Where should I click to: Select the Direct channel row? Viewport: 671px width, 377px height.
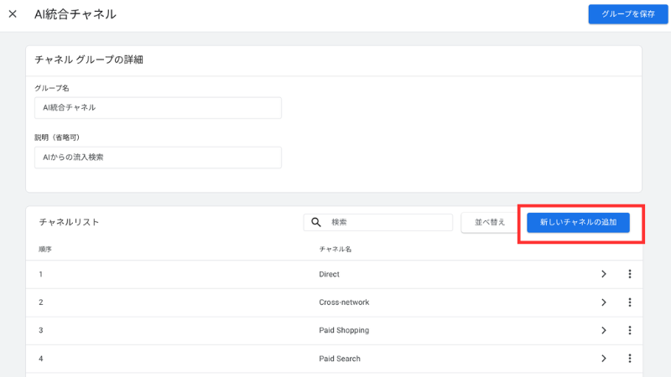point(329,274)
